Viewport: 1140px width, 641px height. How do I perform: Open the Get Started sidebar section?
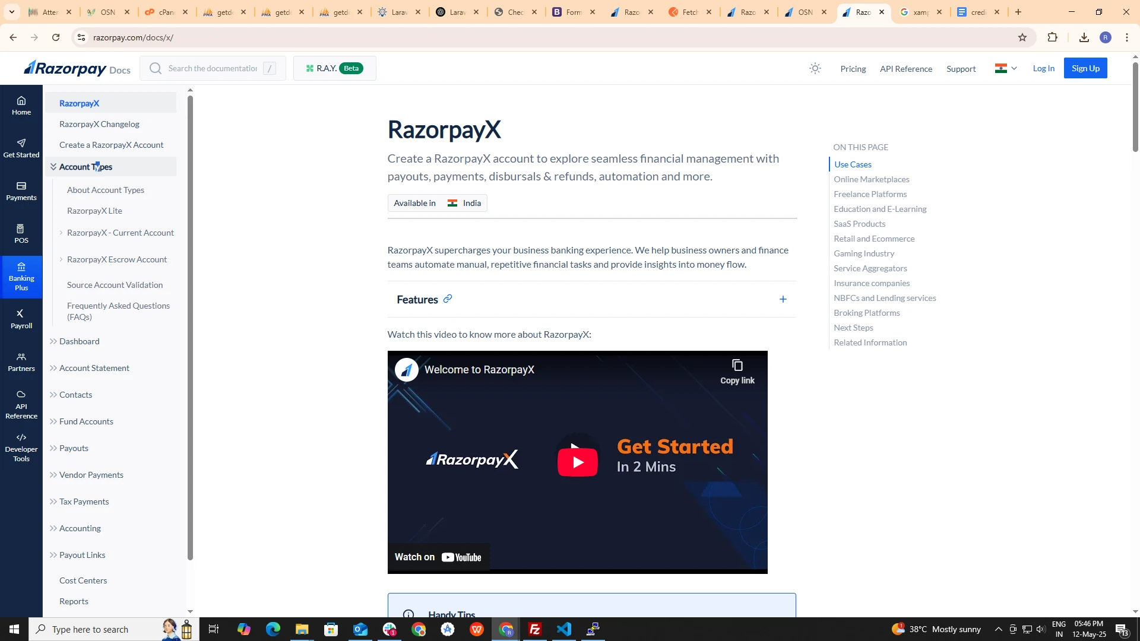pyautogui.click(x=21, y=148)
